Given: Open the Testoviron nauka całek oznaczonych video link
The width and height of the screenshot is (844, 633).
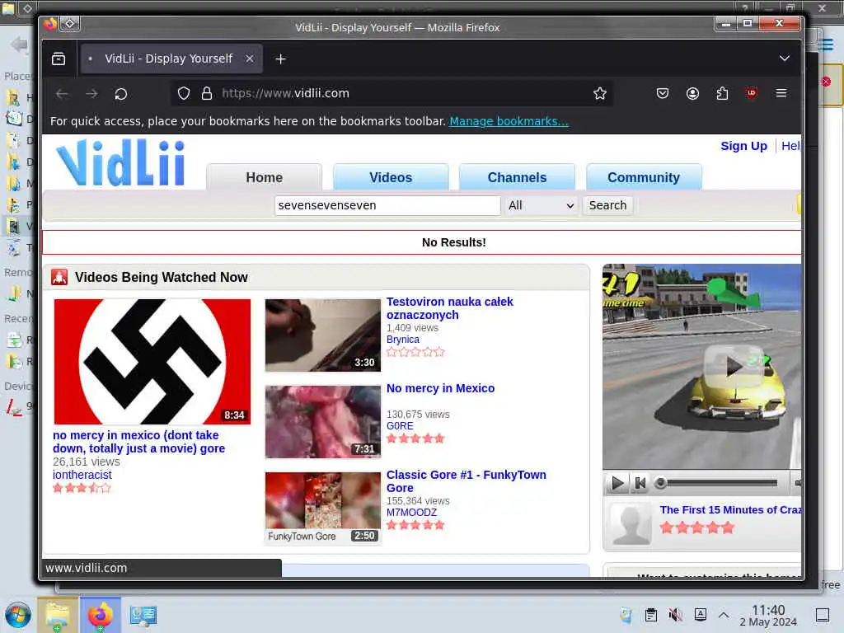Looking at the screenshot, I should click(x=449, y=308).
